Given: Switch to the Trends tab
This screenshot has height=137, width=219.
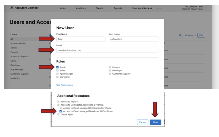Looking at the screenshot, I should [x=100, y=8].
